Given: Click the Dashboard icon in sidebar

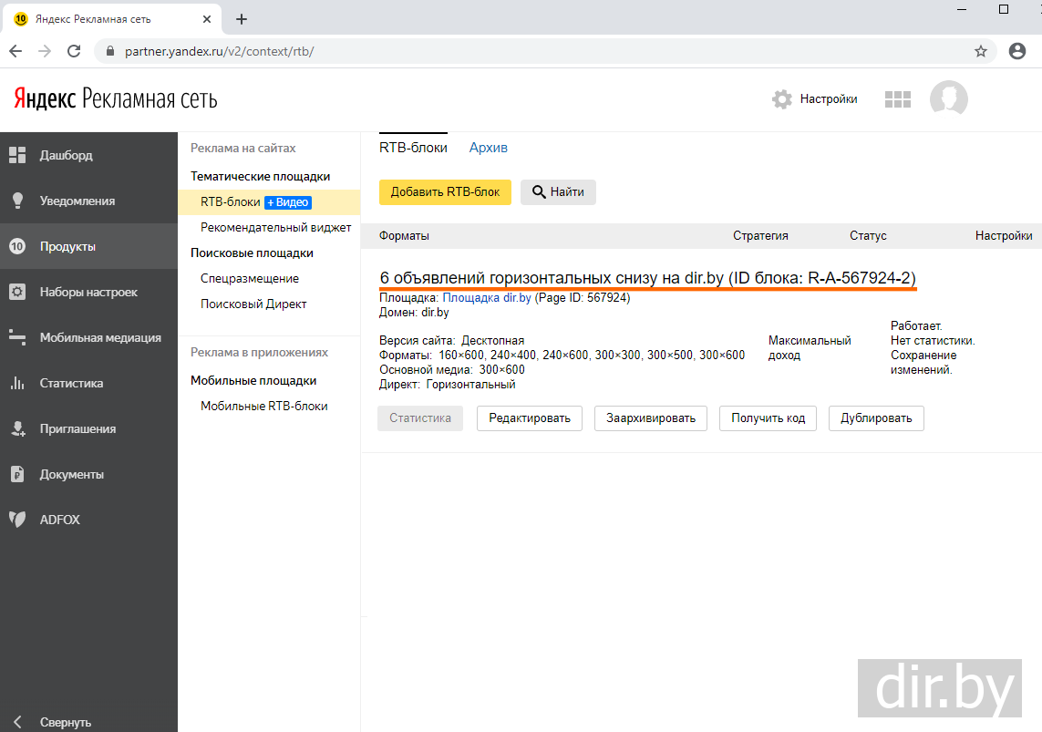Looking at the screenshot, I should click(17, 156).
